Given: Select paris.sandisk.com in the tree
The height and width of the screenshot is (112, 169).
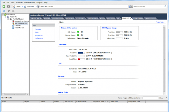Looking at the screenshot, I should tap(21, 23).
